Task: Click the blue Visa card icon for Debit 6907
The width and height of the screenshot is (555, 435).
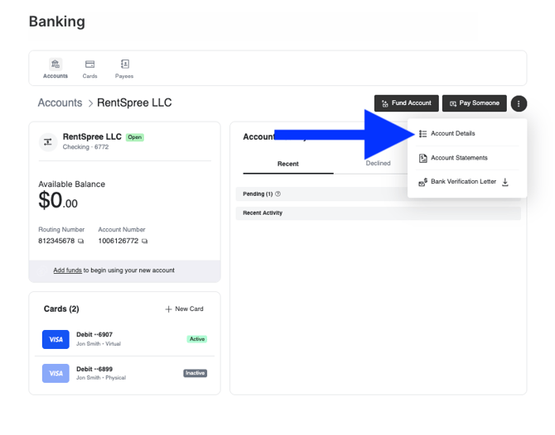Action: pos(55,339)
